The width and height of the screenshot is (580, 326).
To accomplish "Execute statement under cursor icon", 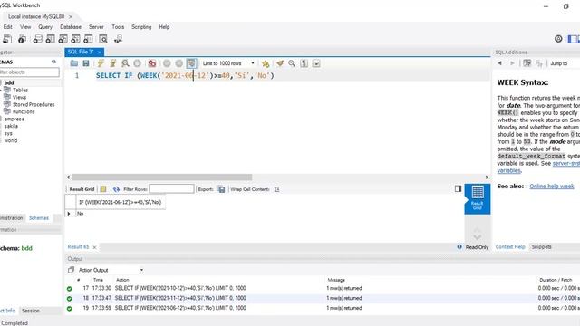I will click(x=112, y=63).
